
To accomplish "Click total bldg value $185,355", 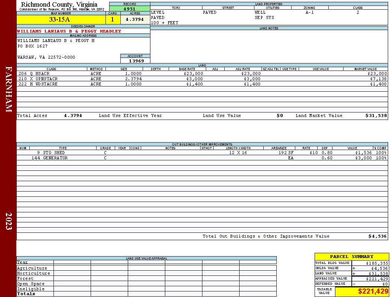I will click(377, 263).
